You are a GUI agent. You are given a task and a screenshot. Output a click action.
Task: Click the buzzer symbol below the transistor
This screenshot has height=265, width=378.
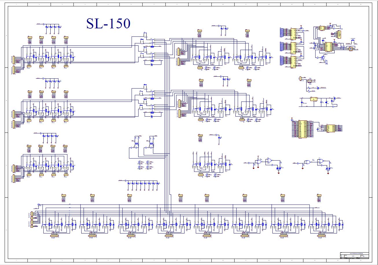point(326,61)
